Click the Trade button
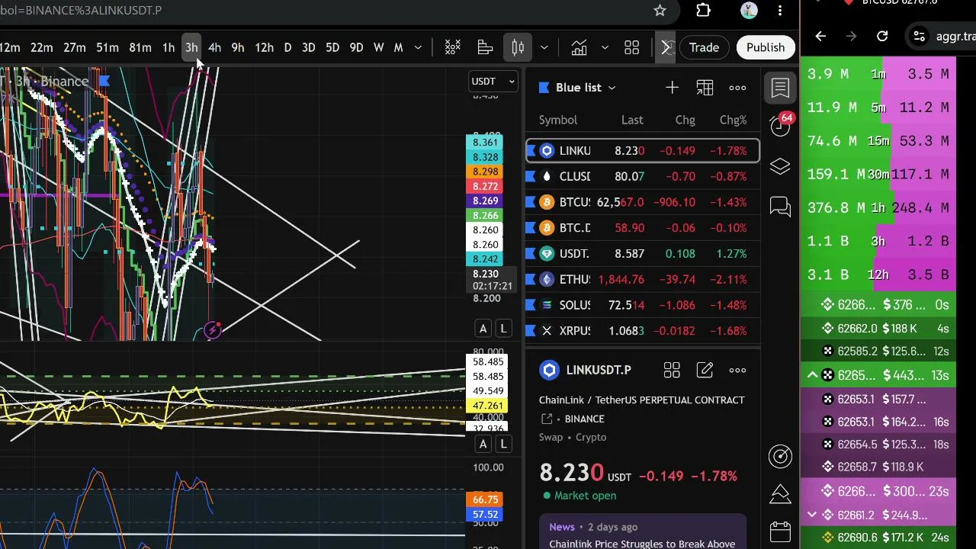Viewport: 976px width, 549px height. pos(704,47)
